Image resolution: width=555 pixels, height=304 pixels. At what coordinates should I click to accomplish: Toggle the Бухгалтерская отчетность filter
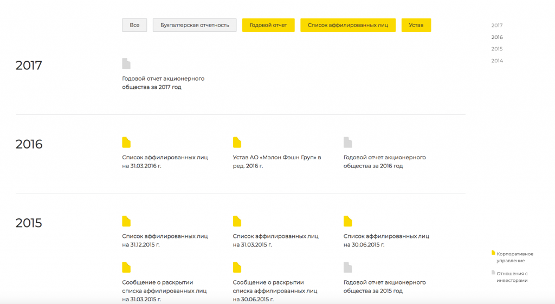tap(195, 25)
